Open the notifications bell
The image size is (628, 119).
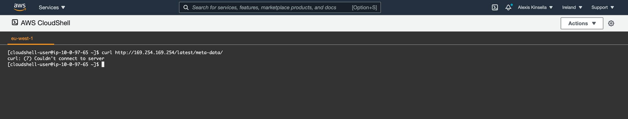pyautogui.click(x=508, y=7)
